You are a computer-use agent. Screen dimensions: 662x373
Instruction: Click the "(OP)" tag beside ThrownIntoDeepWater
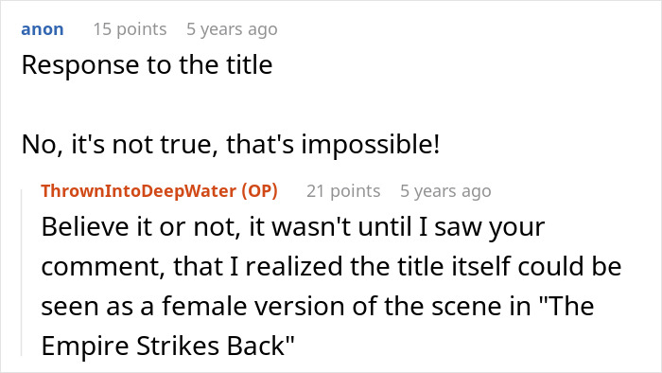click(260, 191)
